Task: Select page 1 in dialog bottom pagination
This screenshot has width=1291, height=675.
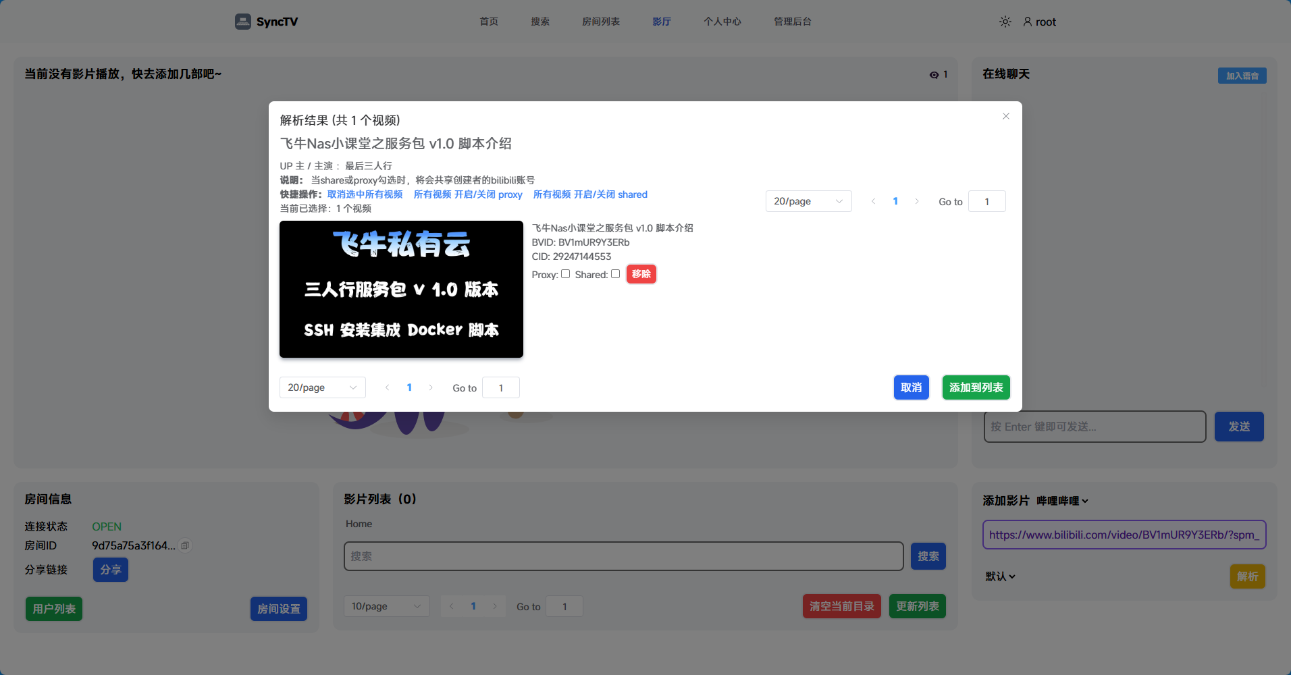Action: pyautogui.click(x=409, y=387)
